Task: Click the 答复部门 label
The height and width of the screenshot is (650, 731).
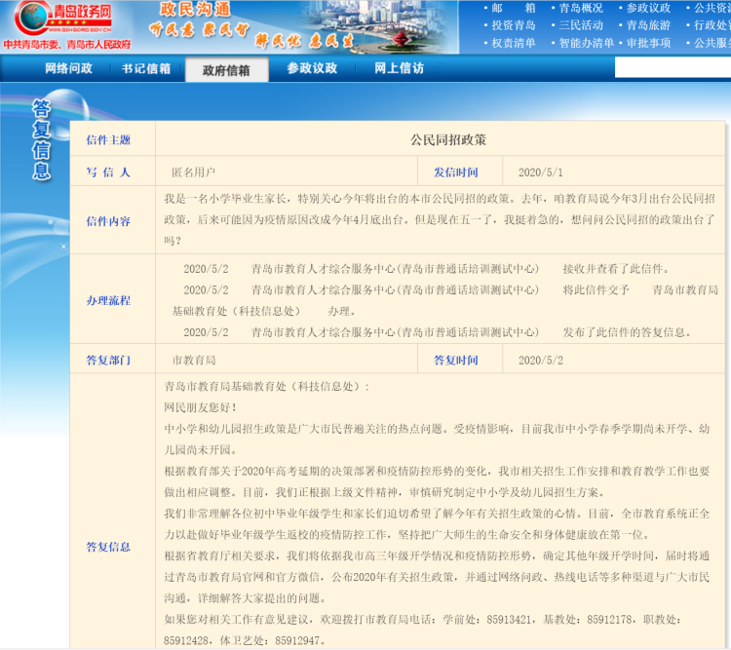Action: (x=108, y=360)
